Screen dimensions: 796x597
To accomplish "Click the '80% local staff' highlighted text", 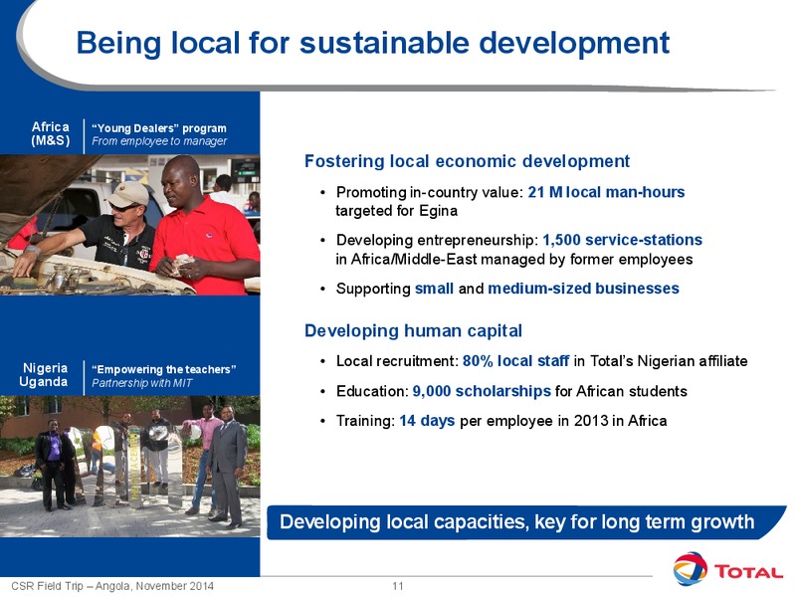I will [515, 361].
